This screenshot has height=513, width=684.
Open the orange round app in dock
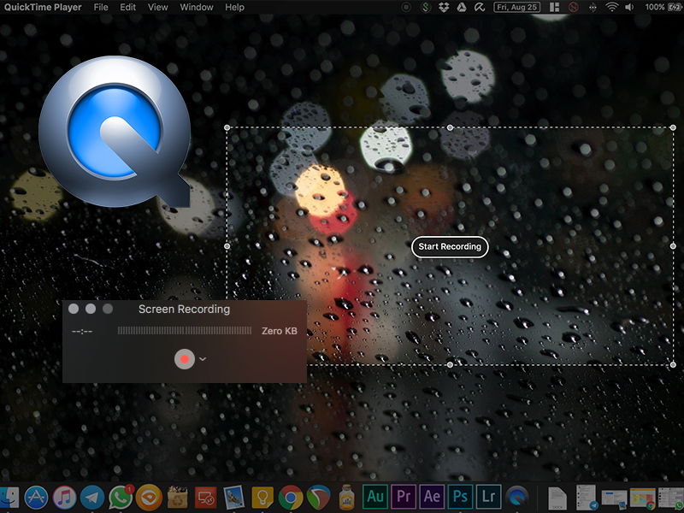click(x=149, y=498)
